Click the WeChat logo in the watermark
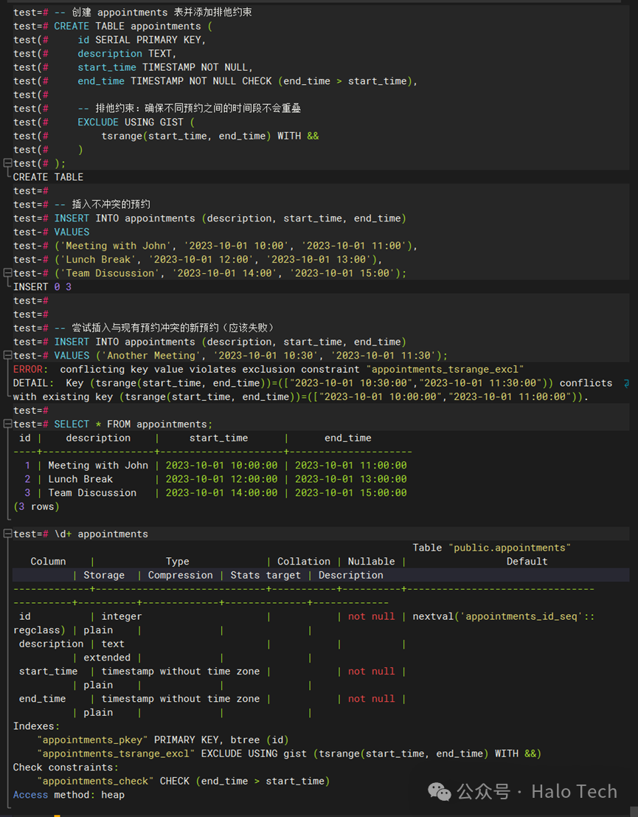Screen dimensions: 638x817 click(440, 791)
